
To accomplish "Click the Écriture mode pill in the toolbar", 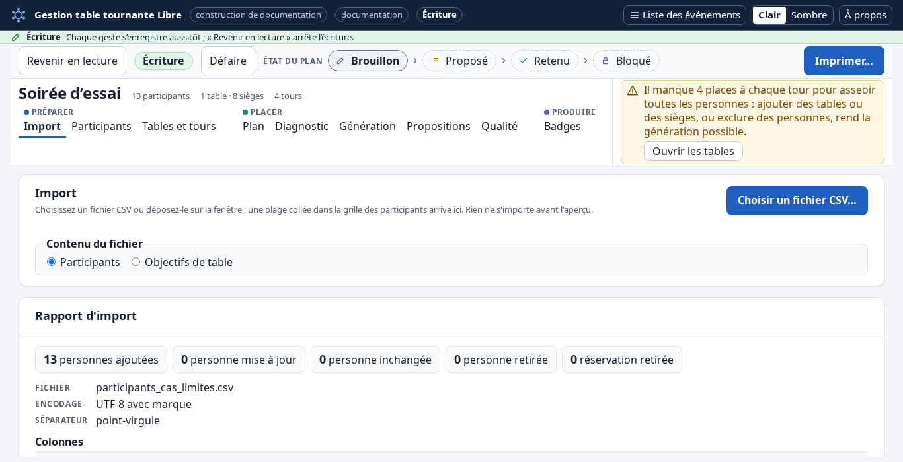I will (163, 61).
